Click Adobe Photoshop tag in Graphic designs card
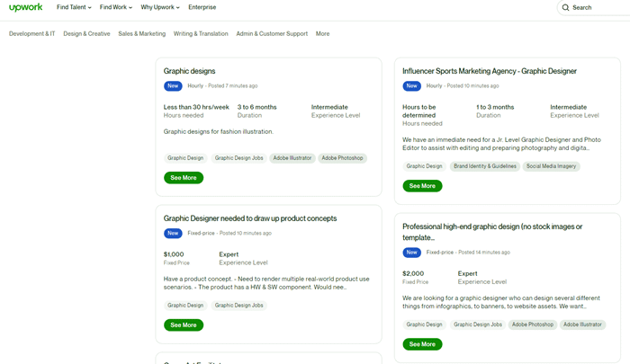 (x=342, y=158)
